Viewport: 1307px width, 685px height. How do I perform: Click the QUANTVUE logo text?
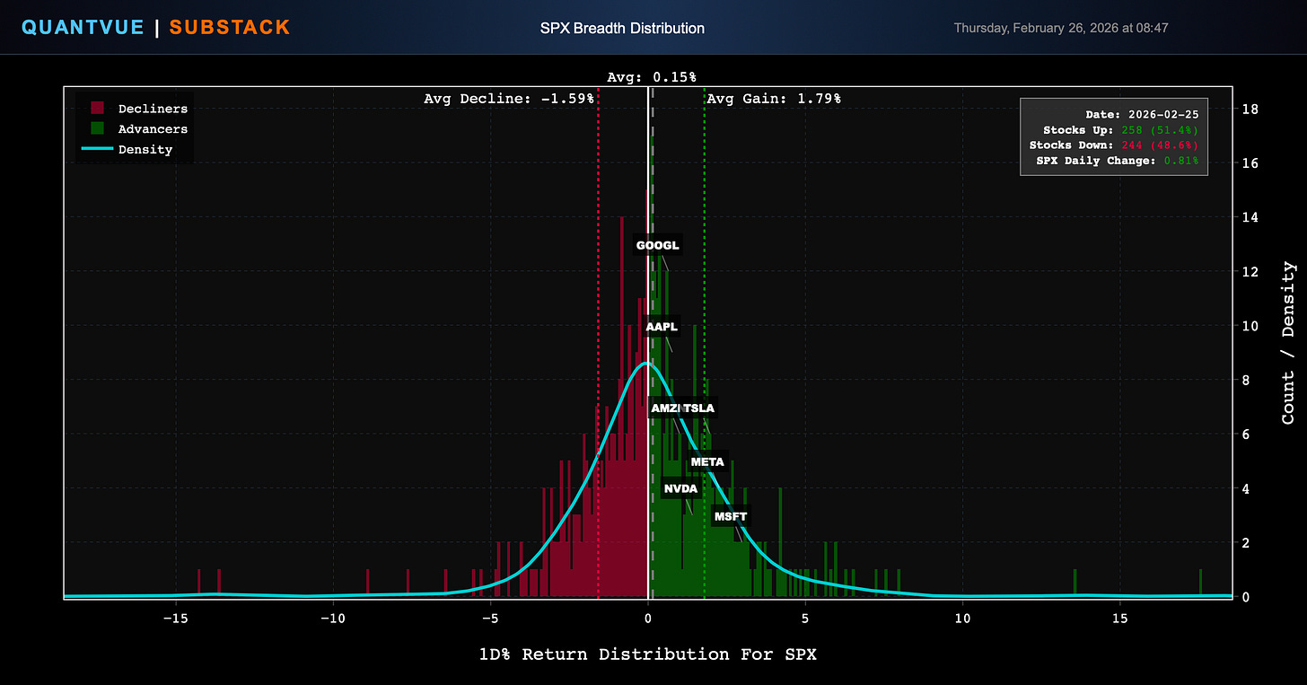pyautogui.click(x=83, y=27)
